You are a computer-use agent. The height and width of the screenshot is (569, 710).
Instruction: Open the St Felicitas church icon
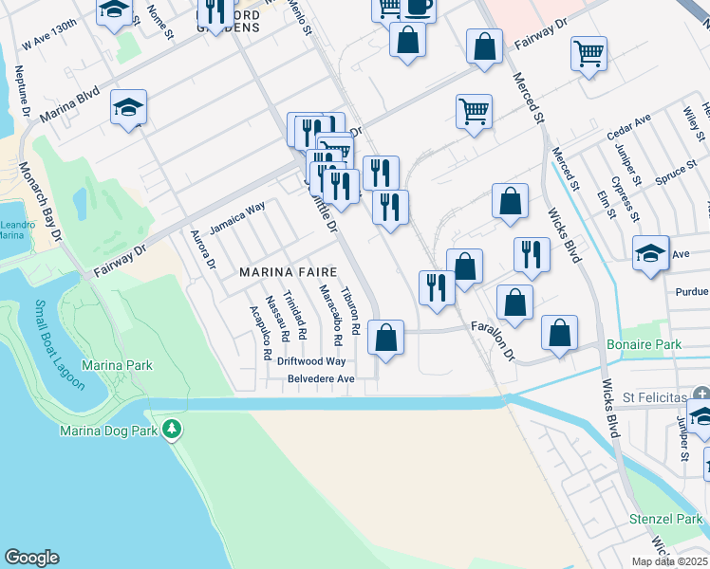pos(701,394)
